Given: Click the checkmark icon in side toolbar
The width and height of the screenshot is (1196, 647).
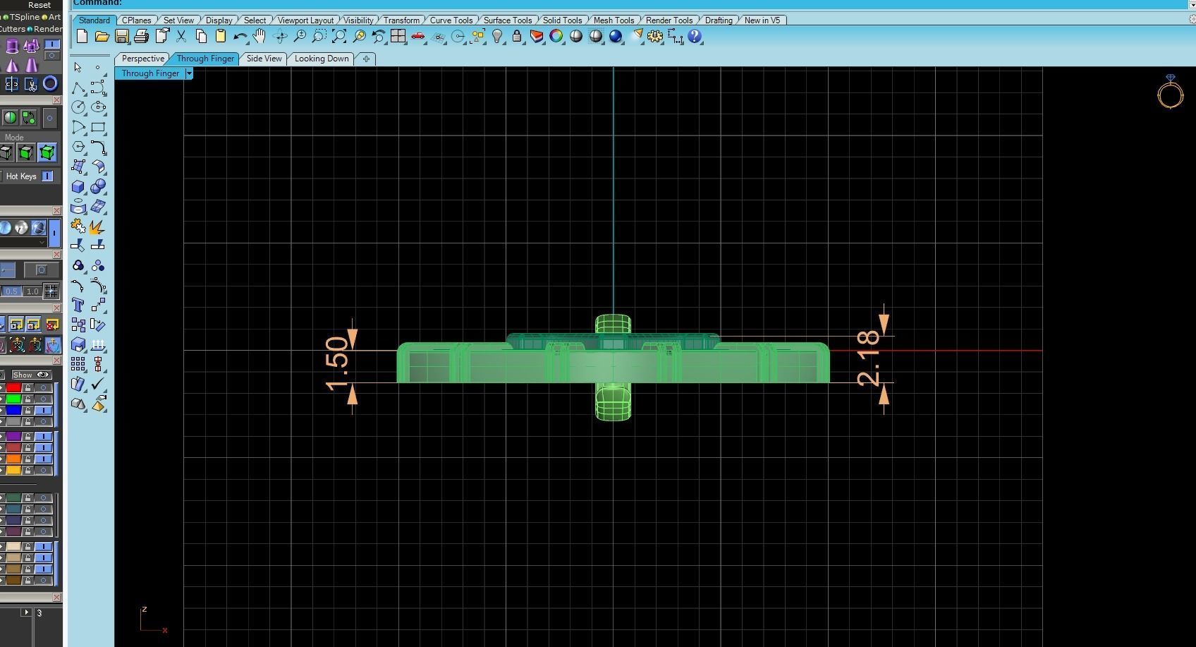Looking at the screenshot, I should pos(98,384).
